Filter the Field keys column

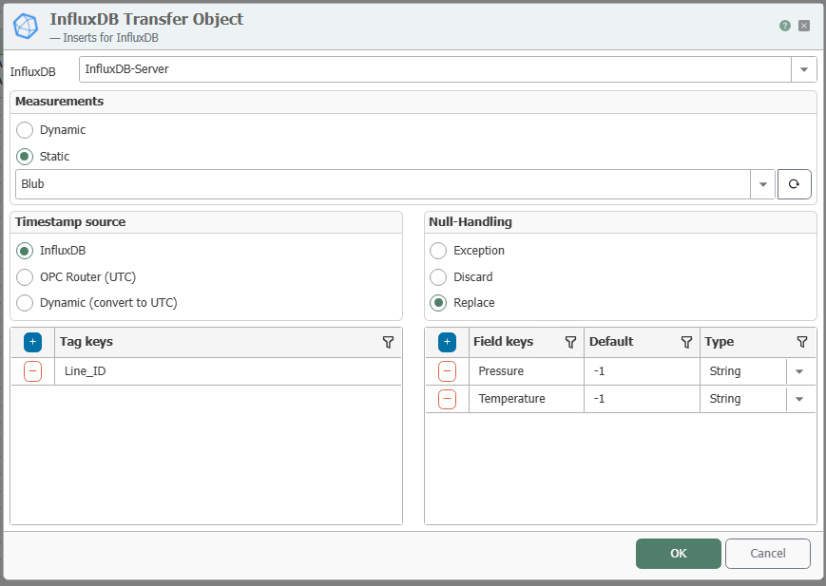tap(570, 342)
